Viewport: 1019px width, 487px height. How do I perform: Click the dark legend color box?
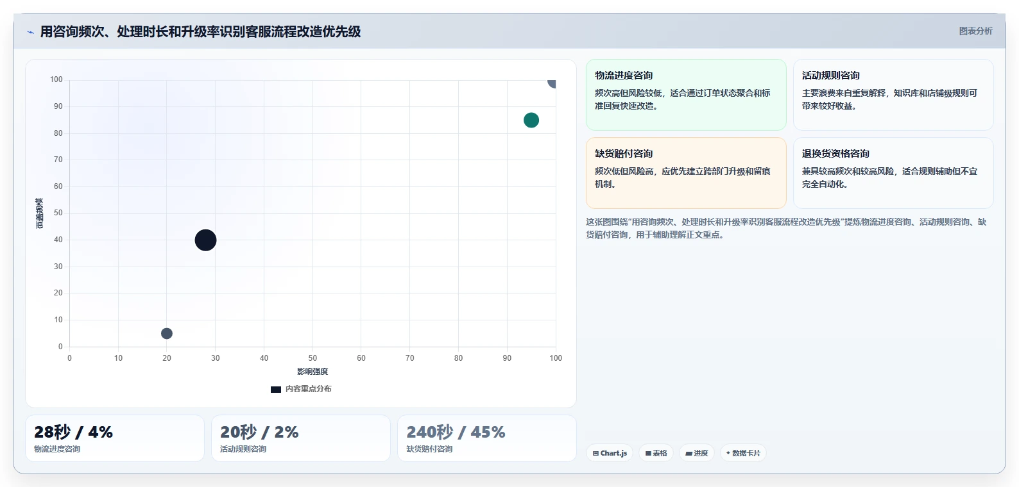pyautogui.click(x=276, y=389)
